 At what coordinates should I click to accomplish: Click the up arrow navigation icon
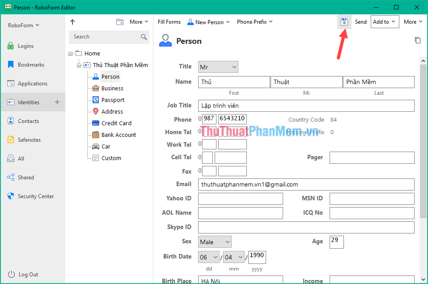(x=72, y=21)
